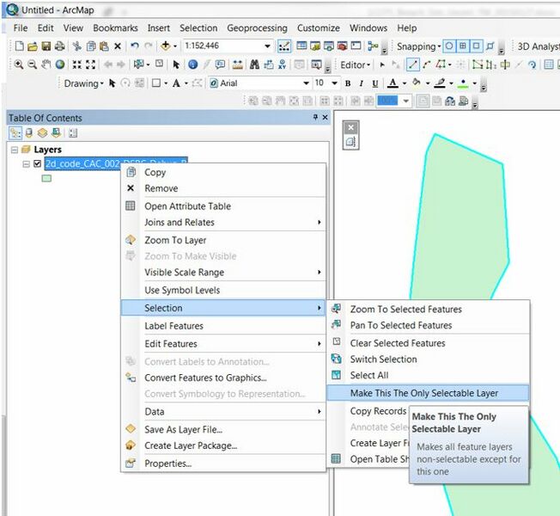Open an existing map document
Screen dimensions: 560x516
click(32, 46)
